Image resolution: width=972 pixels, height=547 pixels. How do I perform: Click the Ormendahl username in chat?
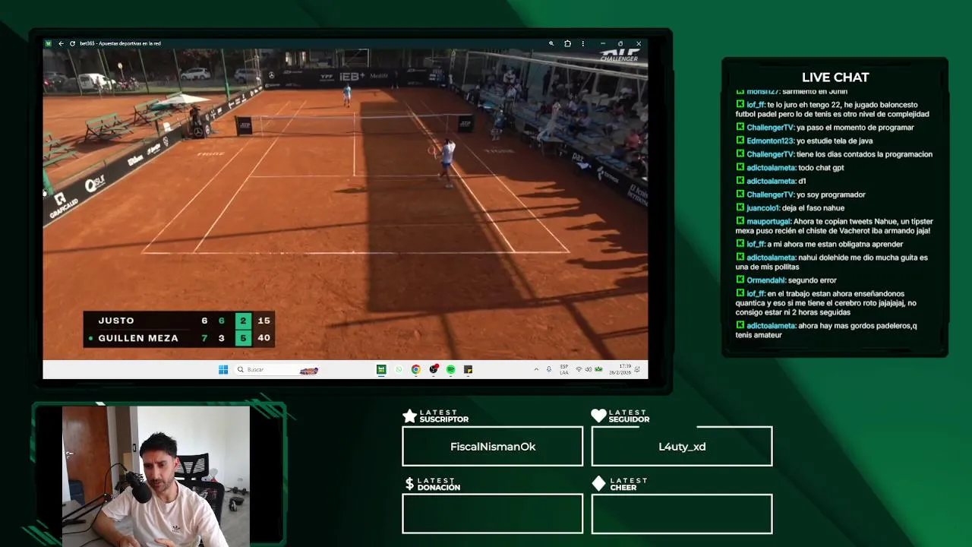coord(766,280)
